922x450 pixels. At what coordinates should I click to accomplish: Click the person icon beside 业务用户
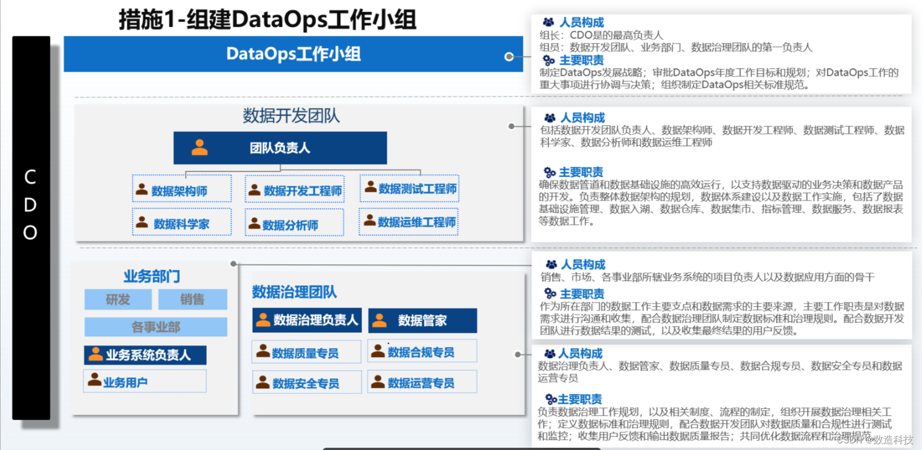(94, 381)
